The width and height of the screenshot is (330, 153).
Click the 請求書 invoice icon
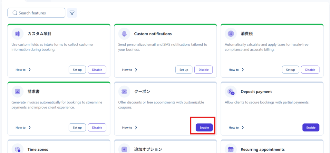coord(17,91)
